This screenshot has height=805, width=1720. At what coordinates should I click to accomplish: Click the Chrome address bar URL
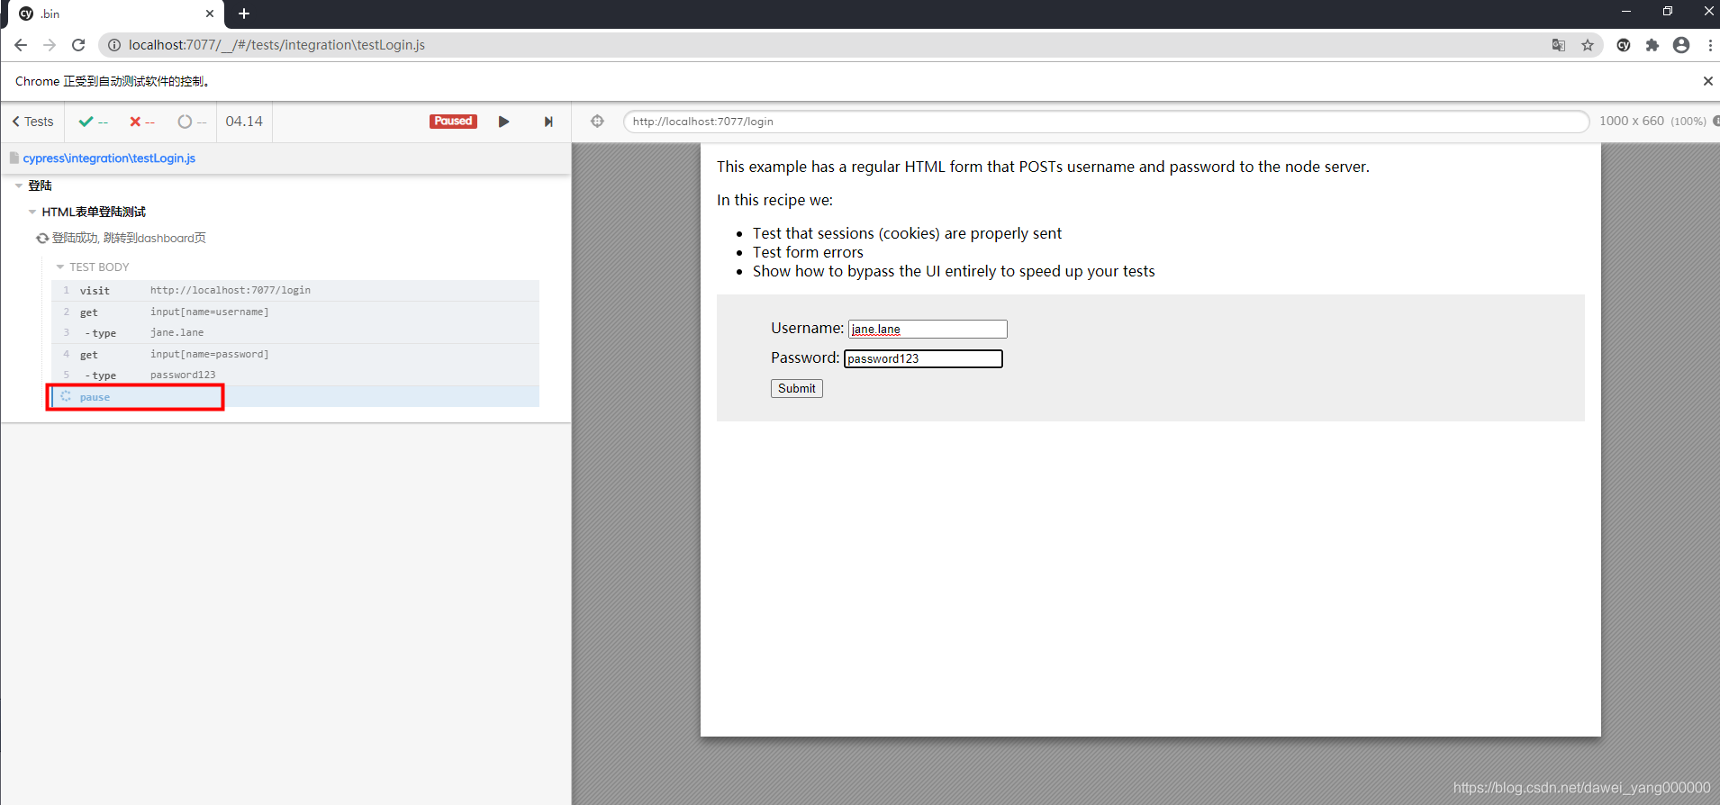pos(276,45)
